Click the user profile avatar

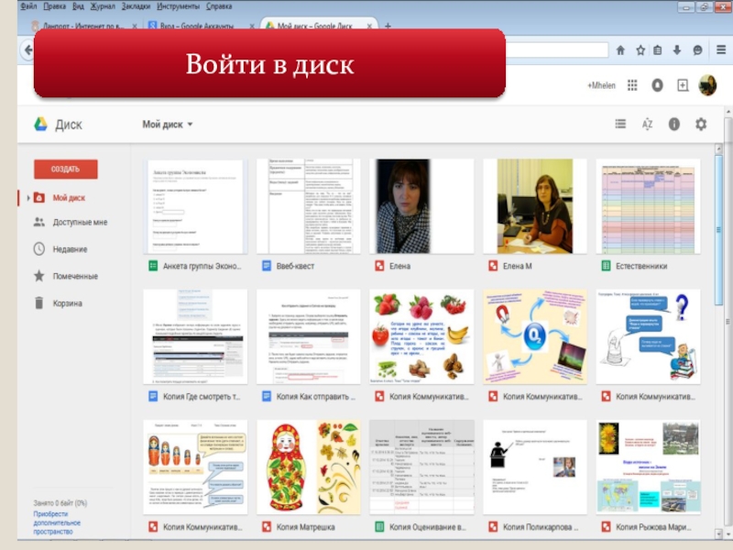click(x=707, y=85)
